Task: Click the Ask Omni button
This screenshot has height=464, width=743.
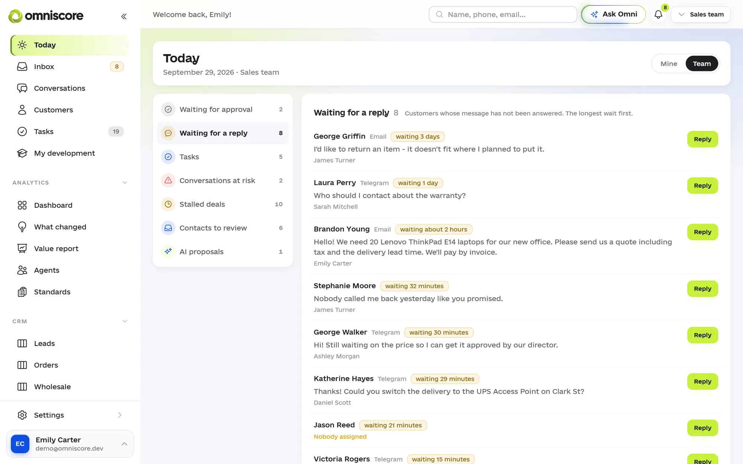Action: (614, 14)
